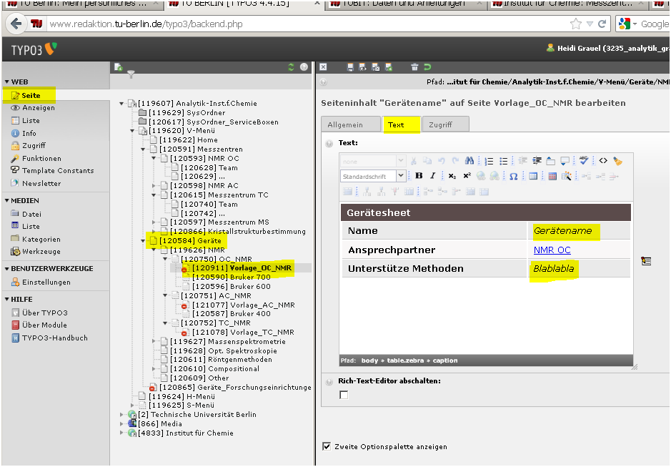
Task: Open the Seite module
Action: tap(31, 96)
